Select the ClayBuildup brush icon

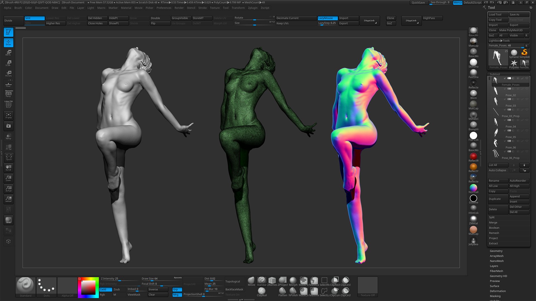[262, 290]
